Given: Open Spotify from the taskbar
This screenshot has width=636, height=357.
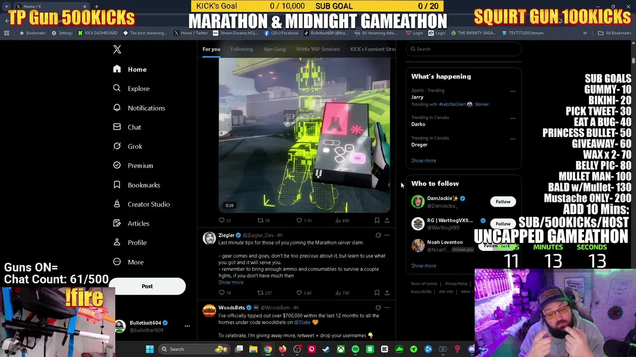Looking at the screenshot, I should [x=355, y=349].
